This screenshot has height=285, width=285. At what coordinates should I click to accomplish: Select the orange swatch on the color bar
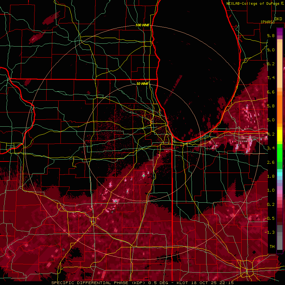[x=280, y=109]
